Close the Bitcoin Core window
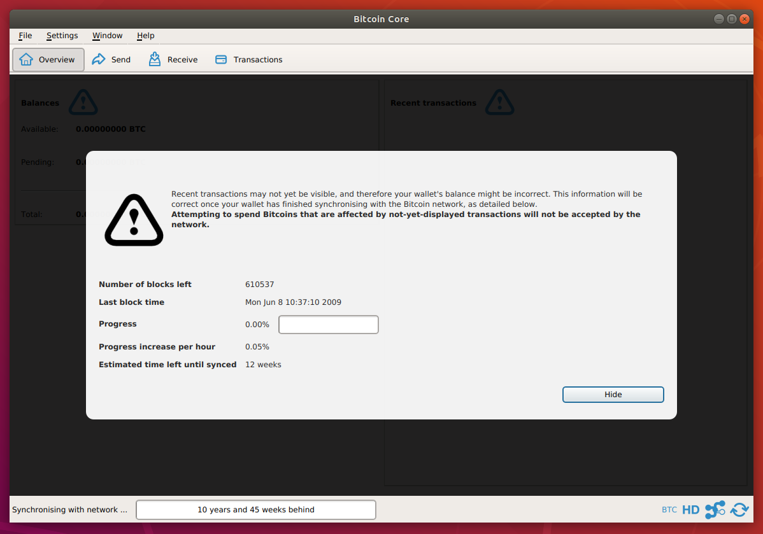This screenshot has height=534, width=763. tap(744, 19)
